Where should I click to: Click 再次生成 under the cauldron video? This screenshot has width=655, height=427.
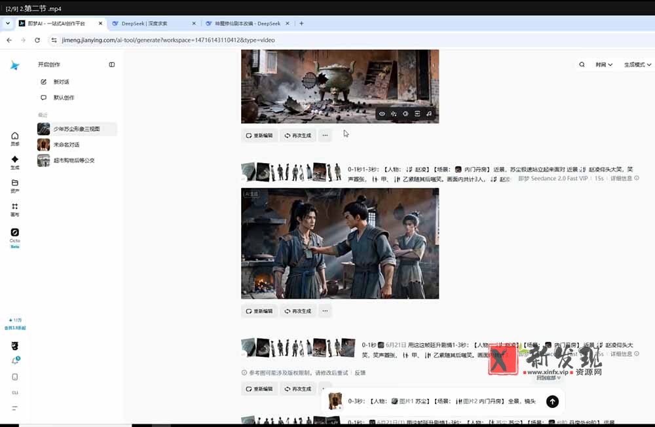[x=298, y=136]
